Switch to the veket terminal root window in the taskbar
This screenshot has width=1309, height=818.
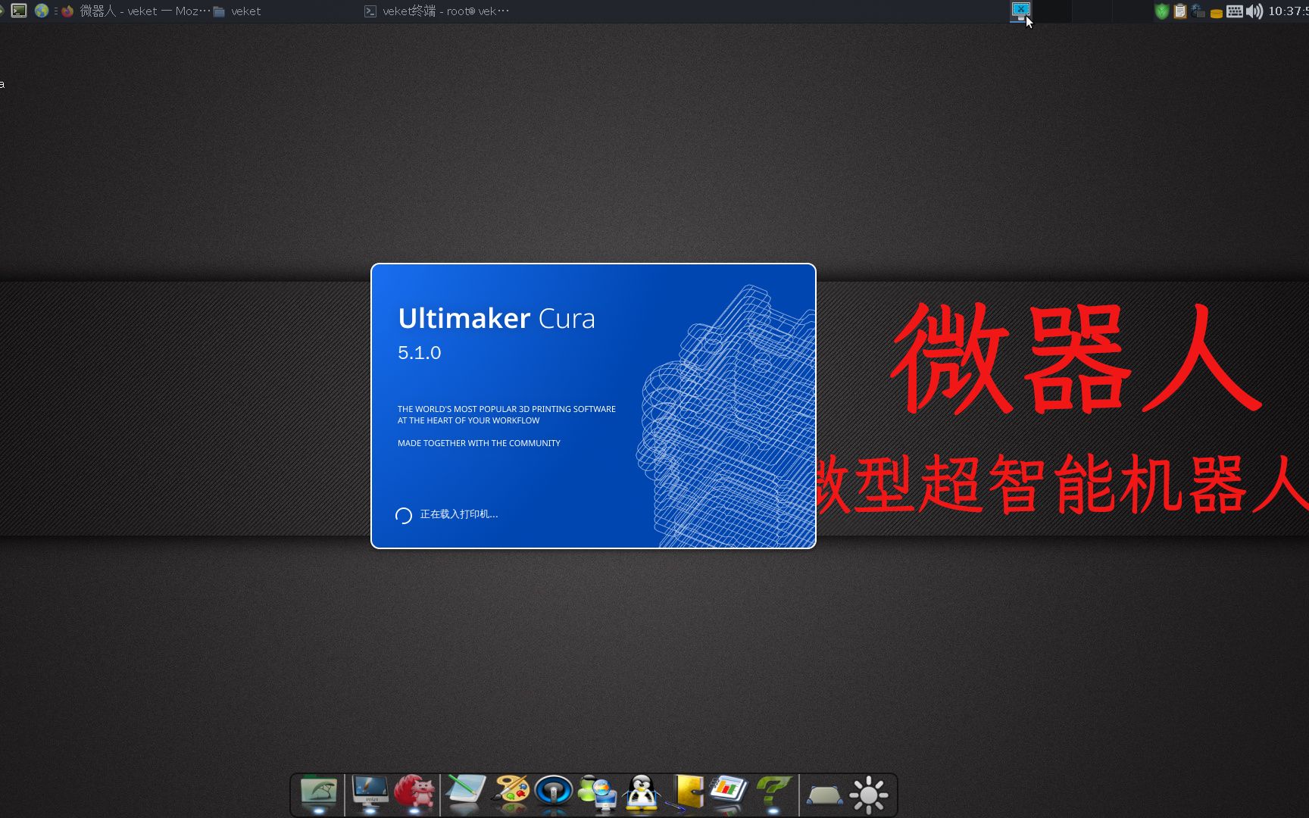coord(437,11)
